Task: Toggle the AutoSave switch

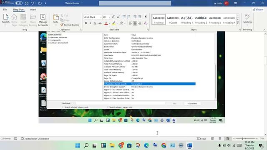Action: [x=18, y=3]
